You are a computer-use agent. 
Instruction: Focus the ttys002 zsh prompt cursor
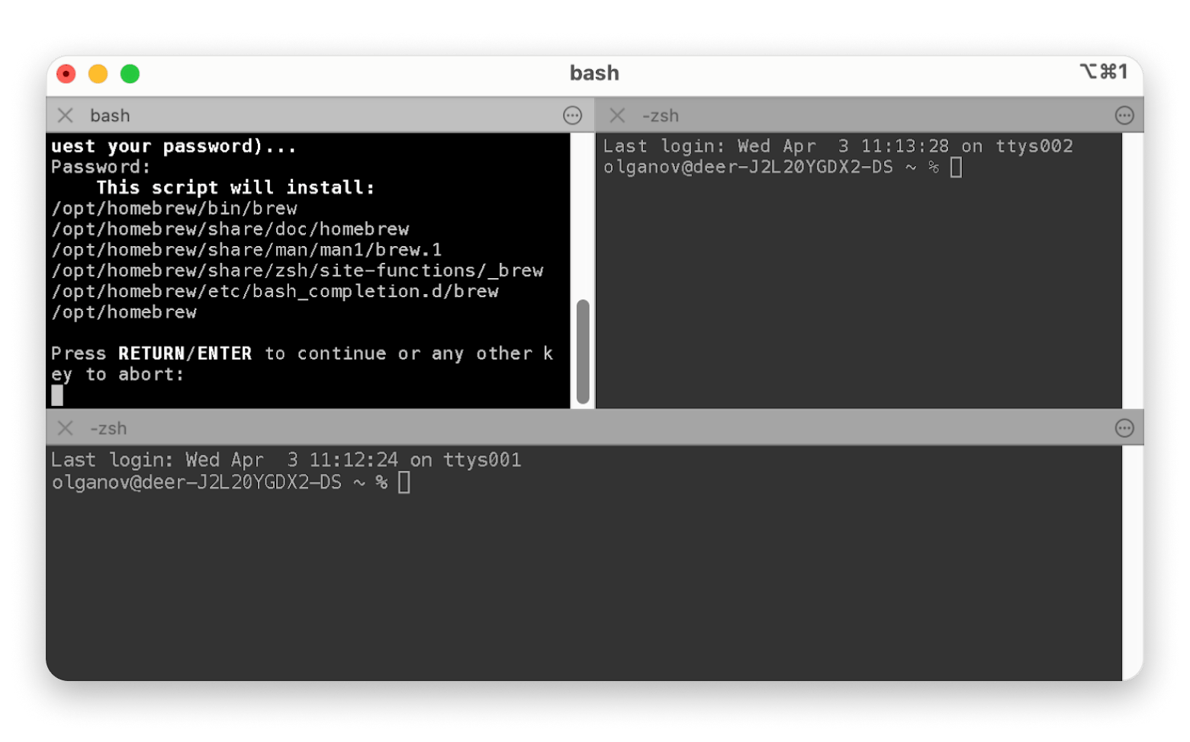956,167
